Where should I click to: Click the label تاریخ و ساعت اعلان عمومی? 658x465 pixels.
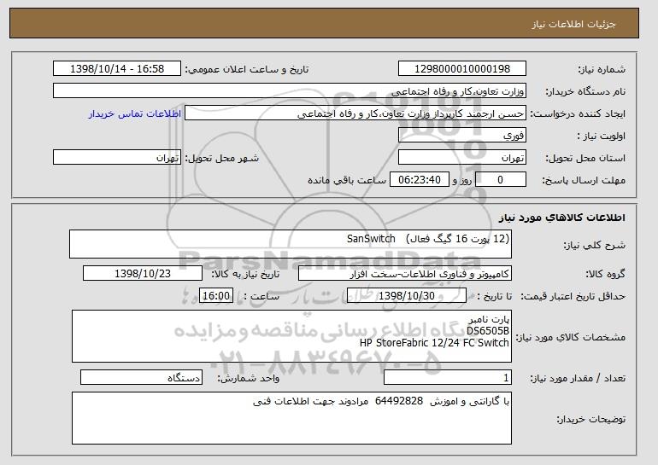pos(247,69)
